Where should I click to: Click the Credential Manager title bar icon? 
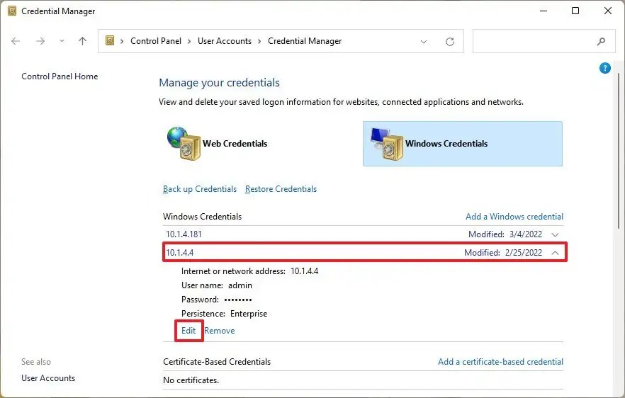coord(12,11)
